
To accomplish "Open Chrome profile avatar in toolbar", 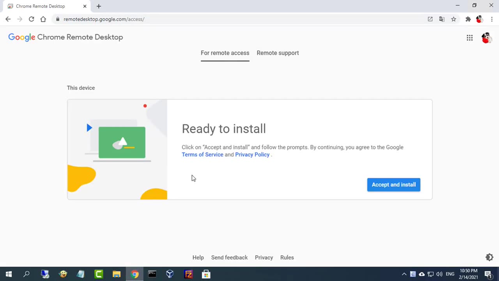I will pyautogui.click(x=480, y=19).
